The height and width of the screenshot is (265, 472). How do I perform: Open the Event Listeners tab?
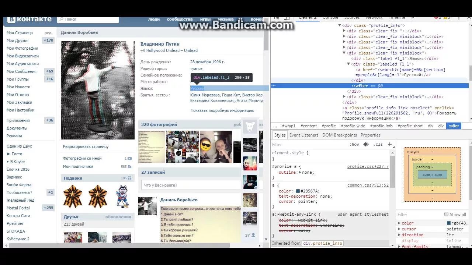point(304,135)
